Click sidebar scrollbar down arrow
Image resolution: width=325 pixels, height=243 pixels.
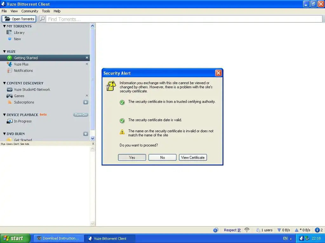92,139
